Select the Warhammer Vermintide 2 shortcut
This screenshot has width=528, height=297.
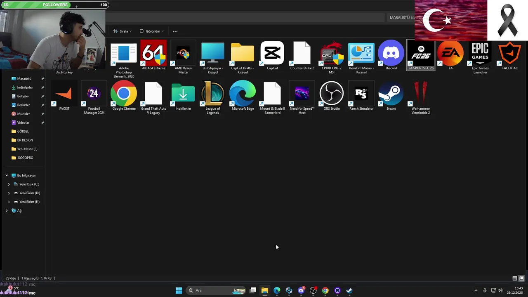click(421, 98)
